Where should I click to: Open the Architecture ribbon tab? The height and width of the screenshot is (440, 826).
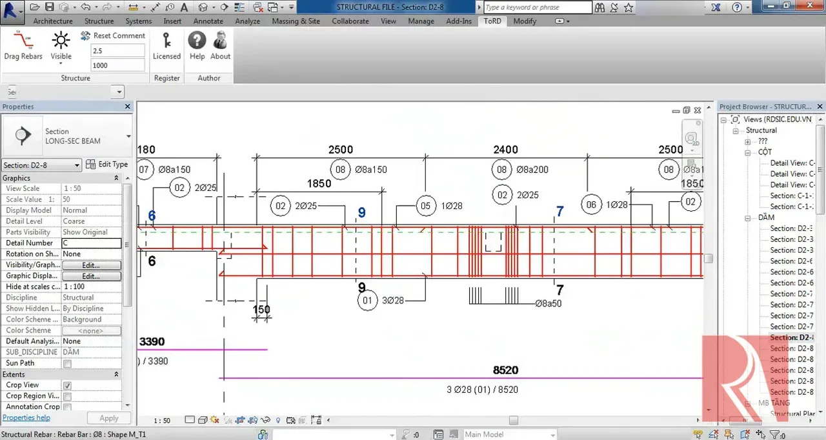tap(53, 21)
